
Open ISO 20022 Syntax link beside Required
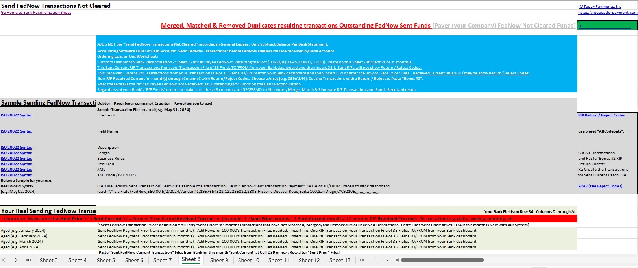[x=16, y=164]
